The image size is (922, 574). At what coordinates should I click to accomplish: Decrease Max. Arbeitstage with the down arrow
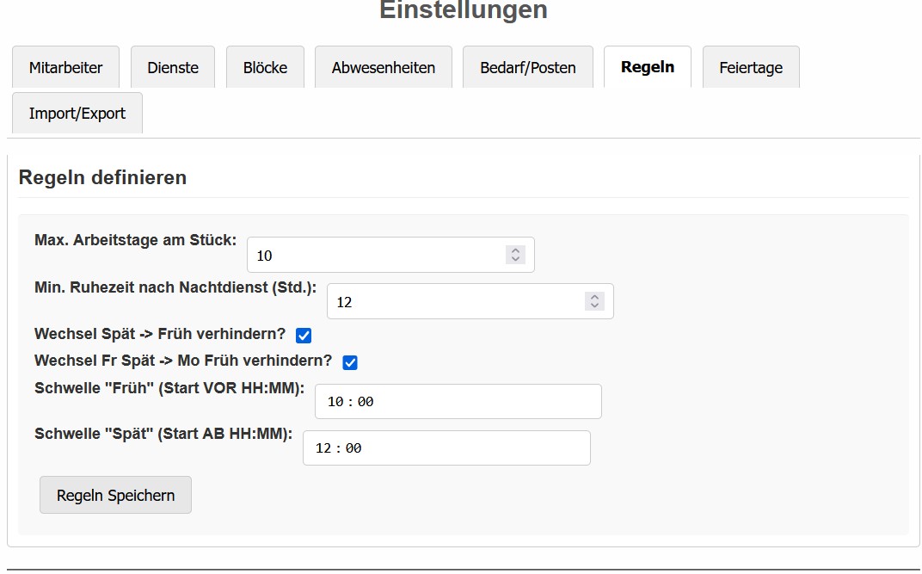515,260
